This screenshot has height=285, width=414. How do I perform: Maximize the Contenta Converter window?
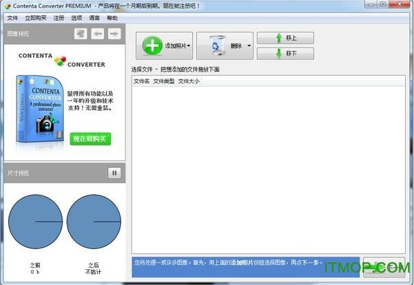coord(384,4)
